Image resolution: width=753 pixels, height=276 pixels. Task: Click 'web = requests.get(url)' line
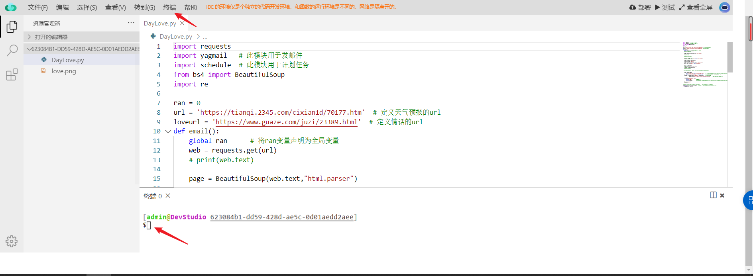click(233, 150)
